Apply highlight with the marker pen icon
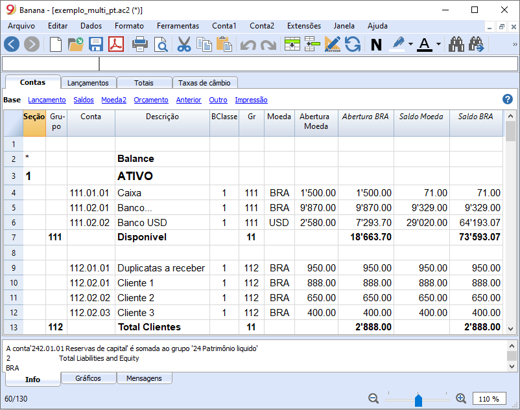The image size is (520, 410). (x=397, y=44)
